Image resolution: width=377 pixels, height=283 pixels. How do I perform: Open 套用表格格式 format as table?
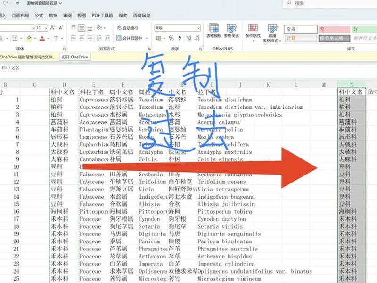[272, 33]
